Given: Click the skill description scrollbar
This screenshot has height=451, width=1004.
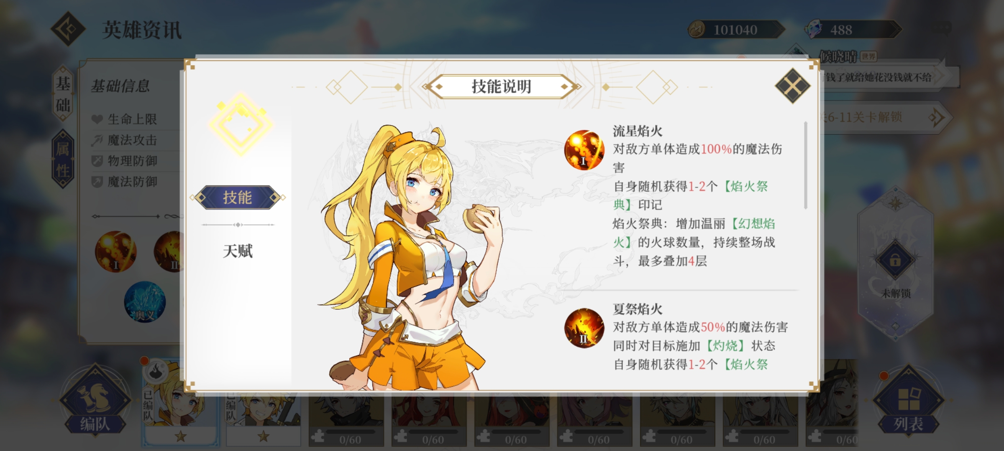Looking at the screenshot, I should (x=806, y=165).
